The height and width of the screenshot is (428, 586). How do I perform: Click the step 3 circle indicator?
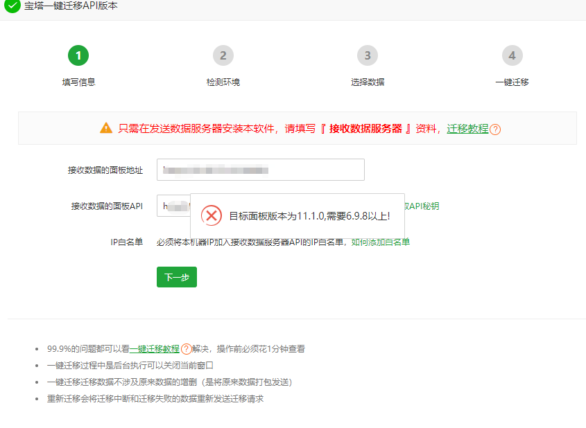(368, 55)
